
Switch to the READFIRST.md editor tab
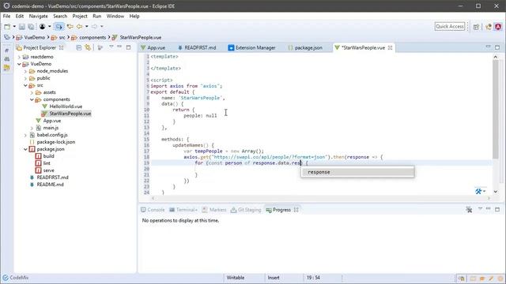(x=197, y=47)
